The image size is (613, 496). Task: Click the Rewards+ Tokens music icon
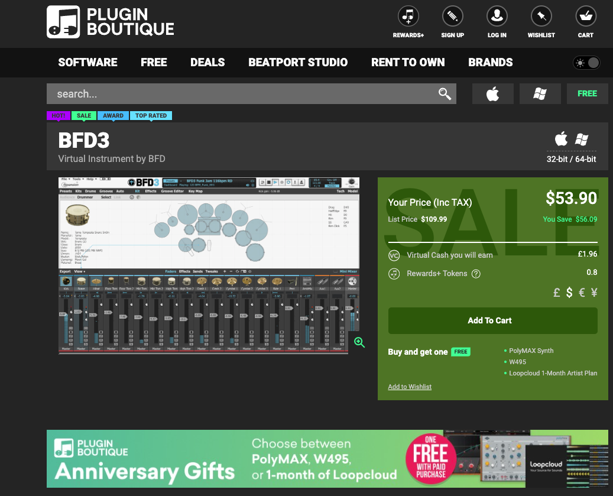click(x=394, y=274)
